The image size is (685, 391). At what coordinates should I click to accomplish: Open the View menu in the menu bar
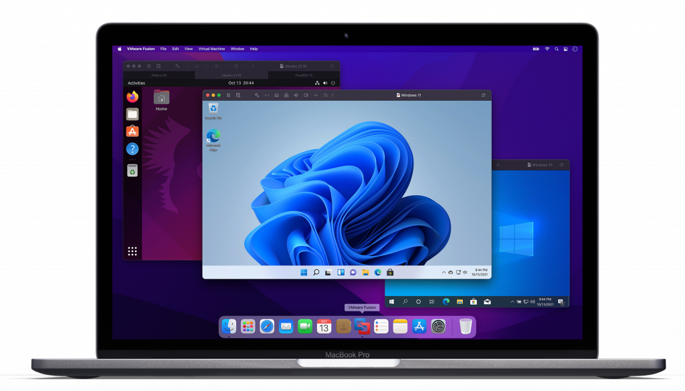(x=189, y=49)
